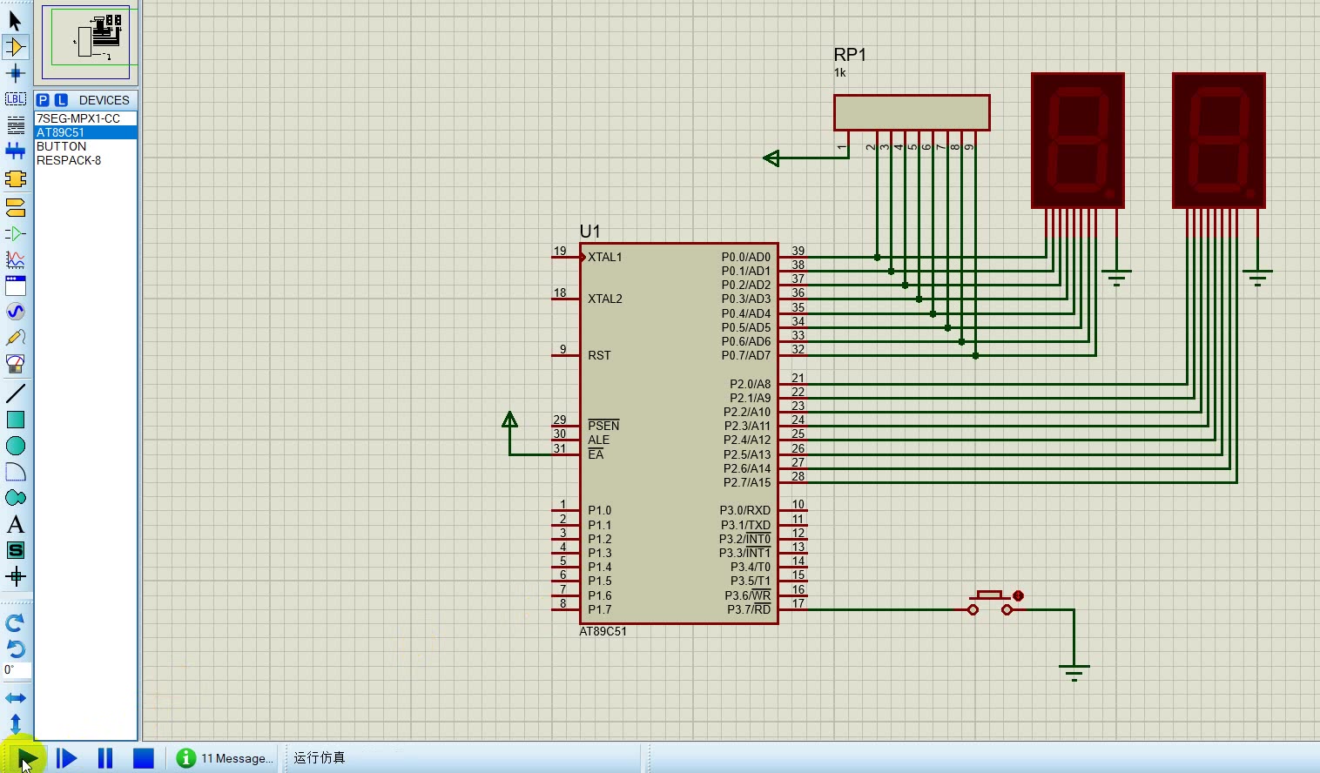Select the Selection Mode arrow tool
The image size is (1320, 773).
tap(15, 21)
